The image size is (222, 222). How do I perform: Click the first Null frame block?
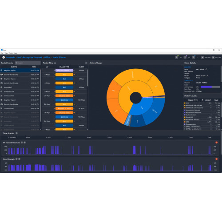click(64, 79)
